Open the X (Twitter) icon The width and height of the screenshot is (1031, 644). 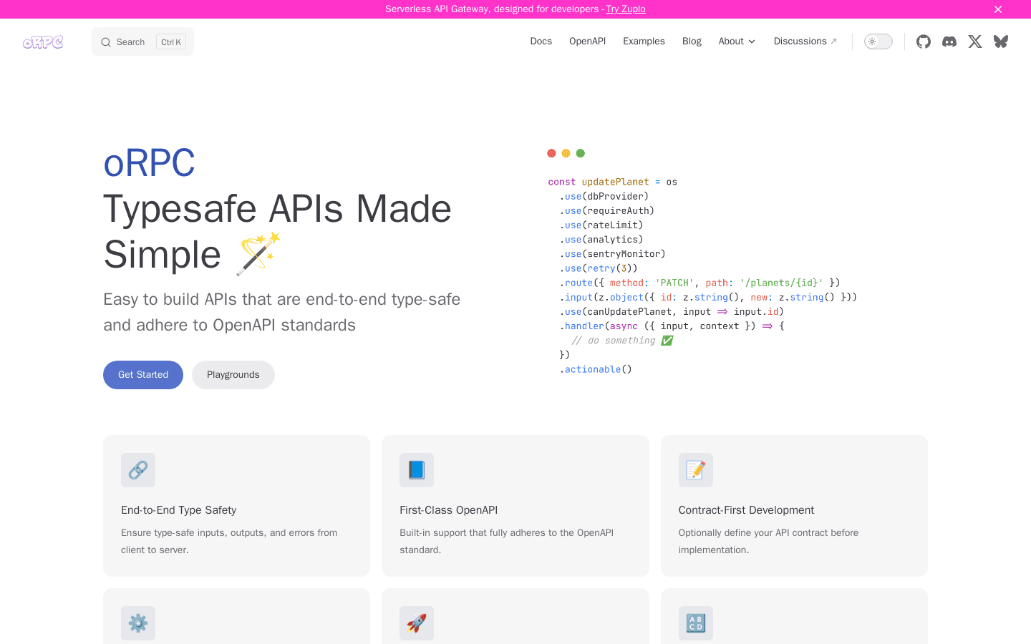point(974,42)
